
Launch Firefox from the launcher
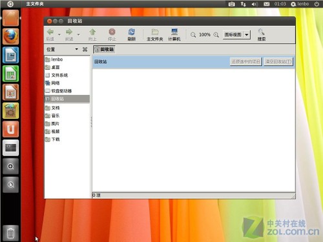coord(10,36)
